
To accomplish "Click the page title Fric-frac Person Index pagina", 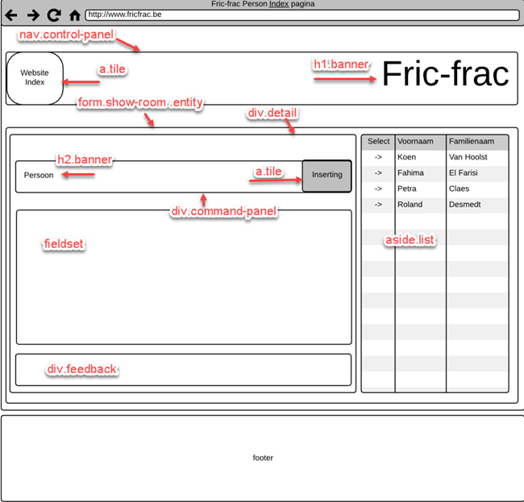I will 263,4.
